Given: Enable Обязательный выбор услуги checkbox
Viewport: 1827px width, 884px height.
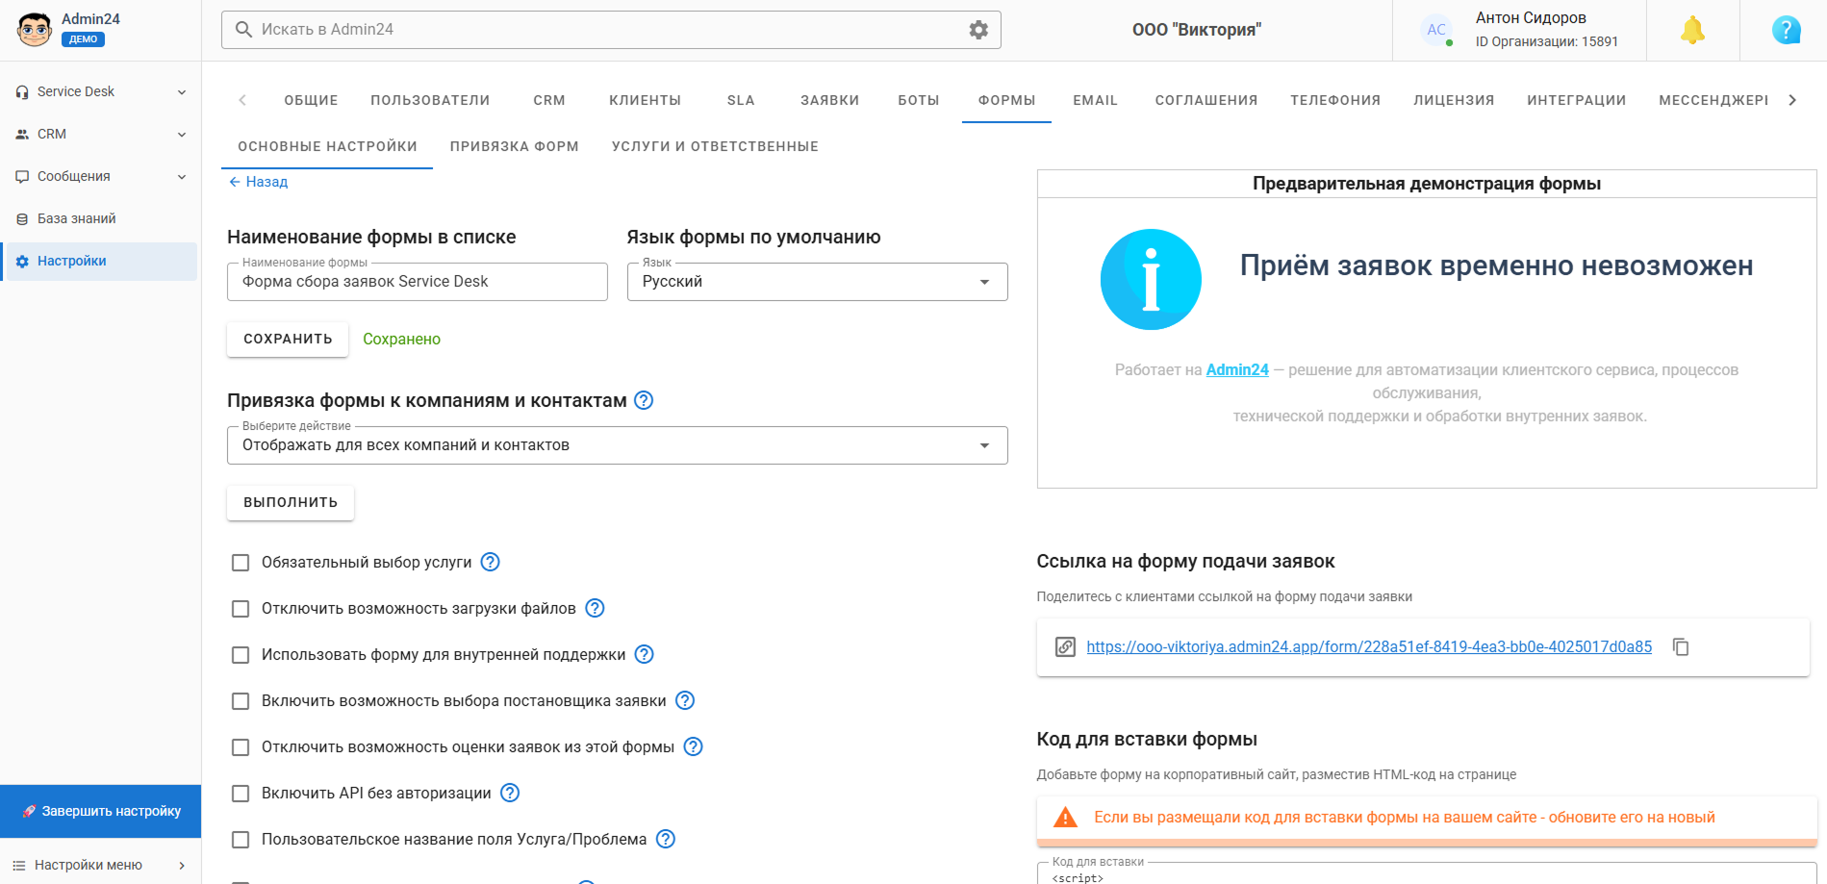Looking at the screenshot, I should (241, 563).
